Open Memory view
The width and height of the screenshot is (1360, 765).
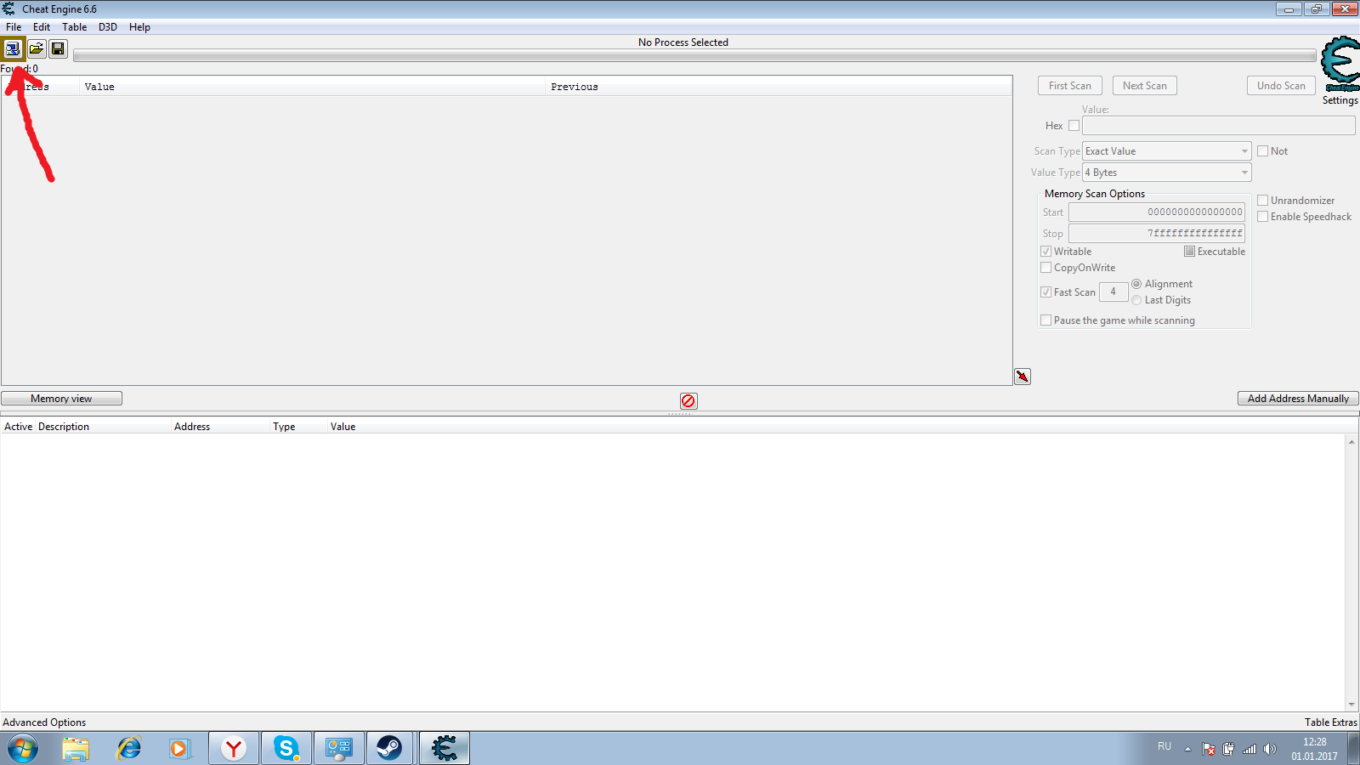61,399
